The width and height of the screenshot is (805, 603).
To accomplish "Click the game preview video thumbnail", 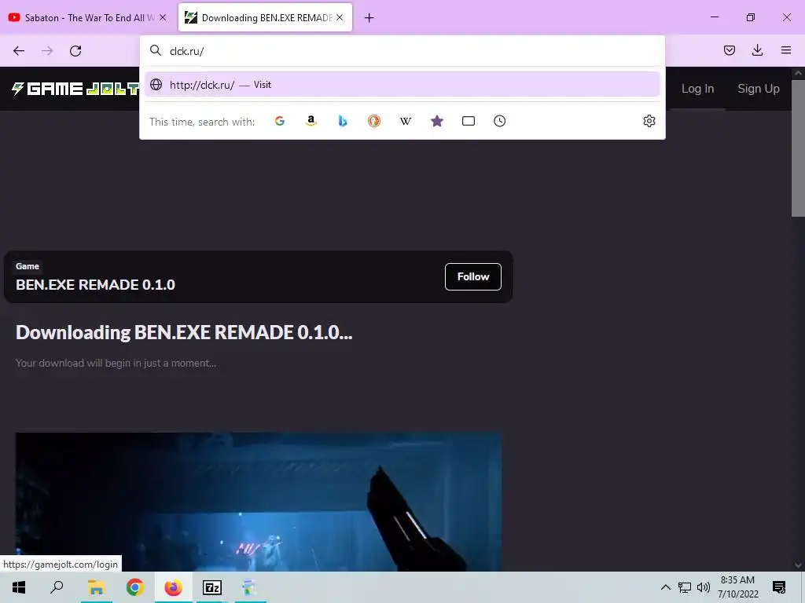I will click(x=258, y=502).
